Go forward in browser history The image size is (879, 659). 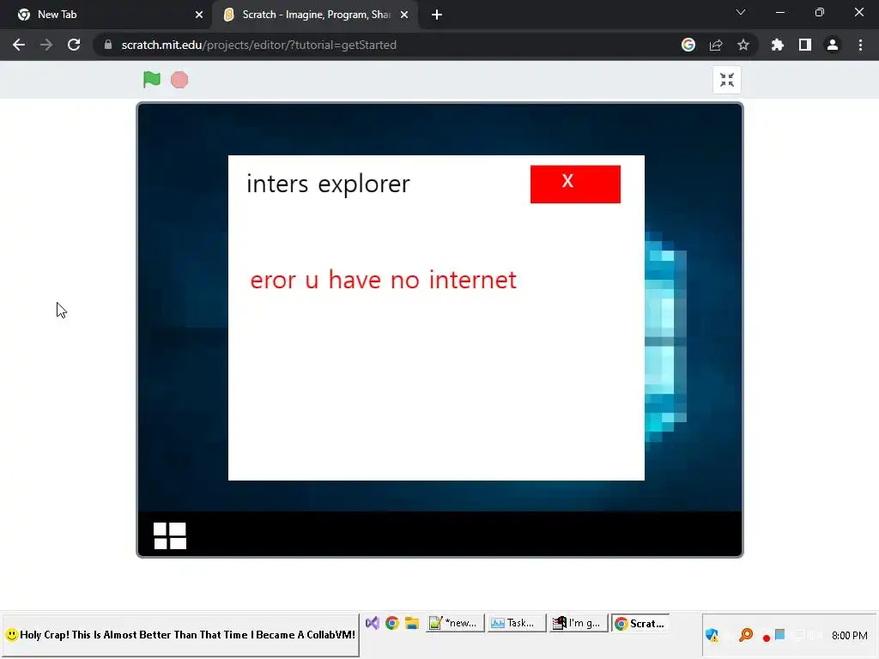pyautogui.click(x=46, y=45)
